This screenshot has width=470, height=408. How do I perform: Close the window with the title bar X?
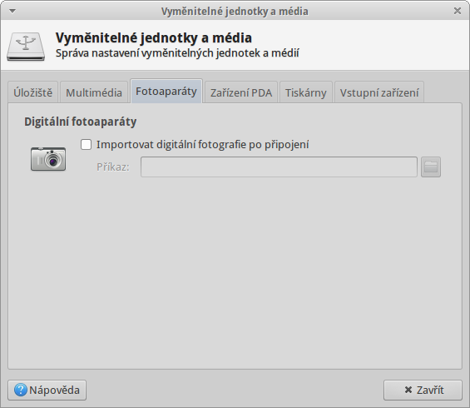tap(458, 11)
